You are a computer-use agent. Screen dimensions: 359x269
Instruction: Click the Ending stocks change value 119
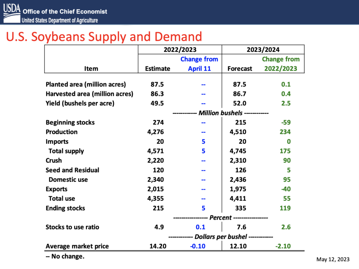[286, 208]
